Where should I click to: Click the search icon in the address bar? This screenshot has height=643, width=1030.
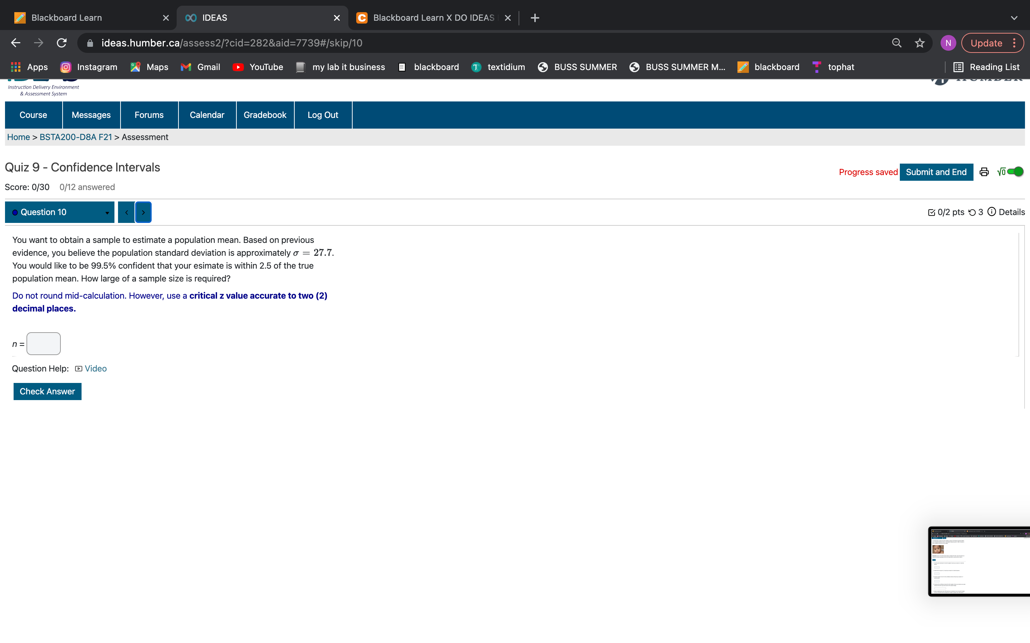pyautogui.click(x=896, y=43)
